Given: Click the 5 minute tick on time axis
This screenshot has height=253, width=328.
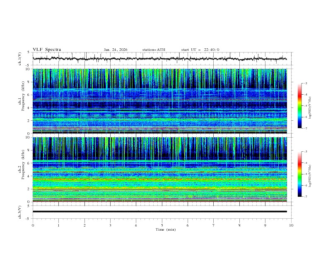Looking at the screenshot, I should [162, 225].
